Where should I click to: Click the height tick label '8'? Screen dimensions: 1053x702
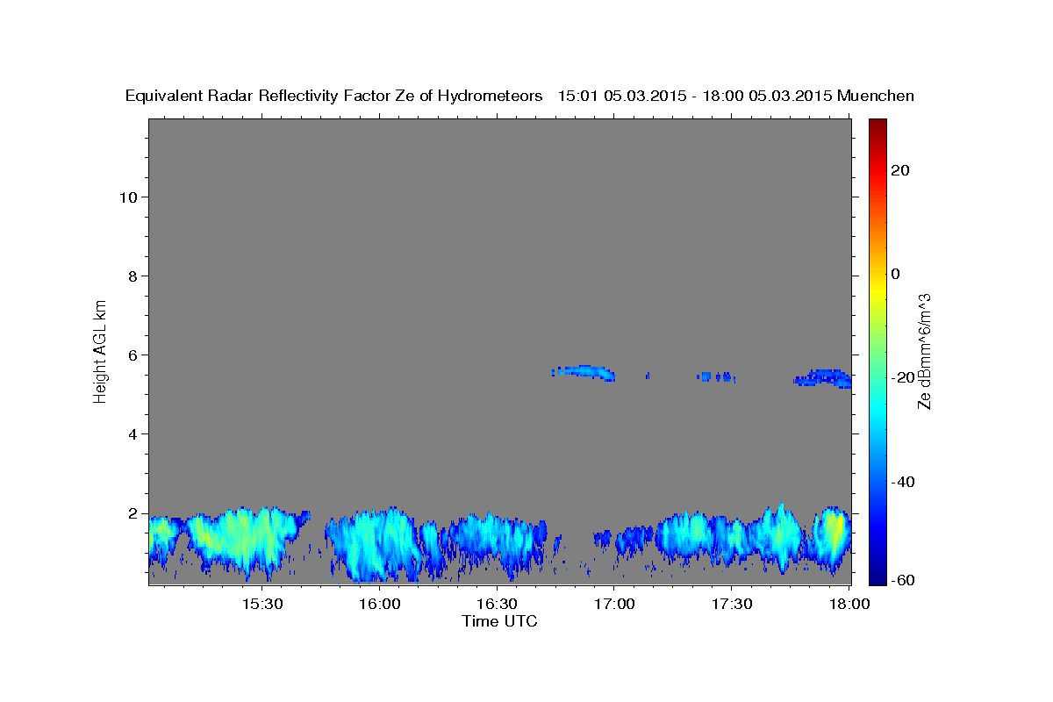pos(133,276)
